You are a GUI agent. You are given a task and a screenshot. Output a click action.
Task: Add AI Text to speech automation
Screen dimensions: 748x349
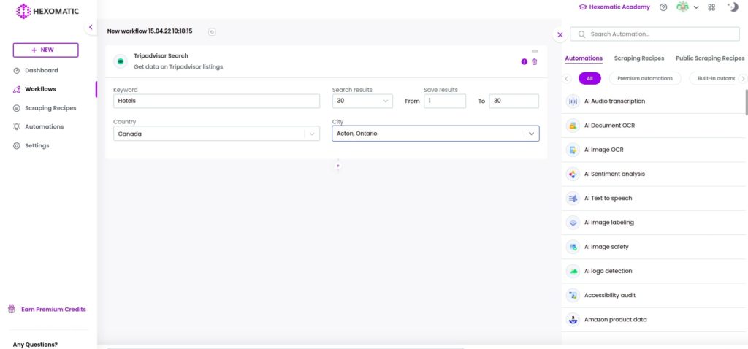tap(654, 199)
